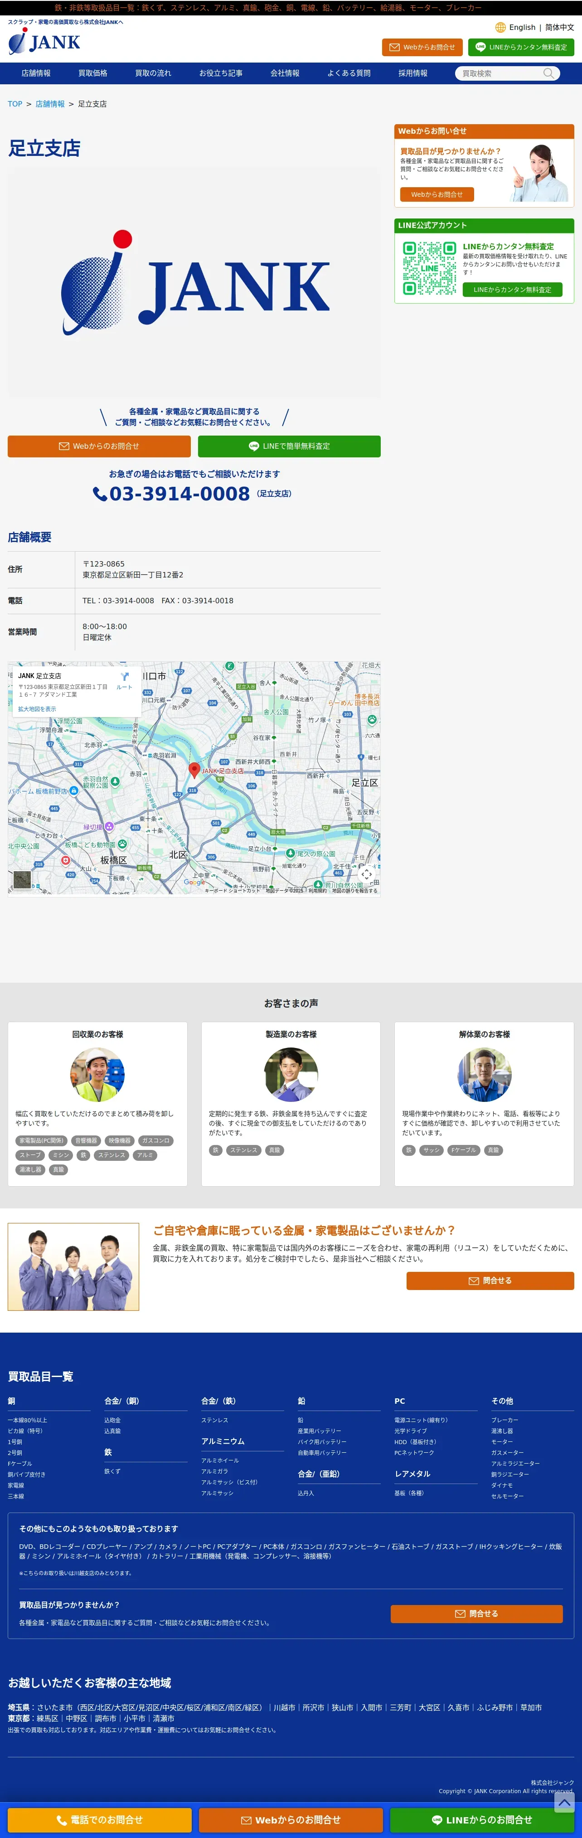Screen dimensions: 582x1838
Task: Open 電源ユニット(線有り) link
Action: 422,1420
